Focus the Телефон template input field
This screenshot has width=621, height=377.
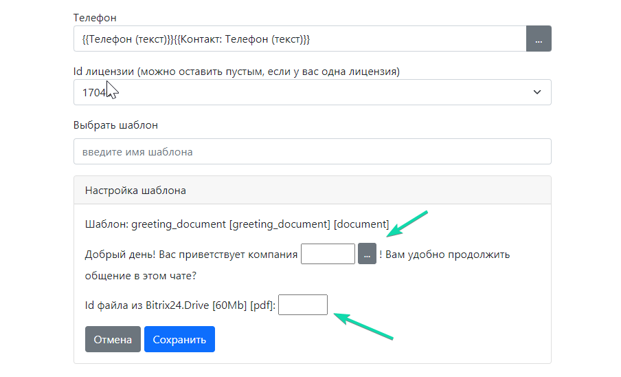coord(300,39)
